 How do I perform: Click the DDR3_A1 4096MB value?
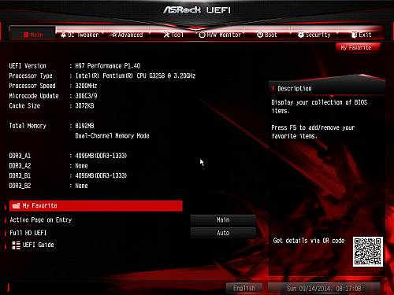101,156
